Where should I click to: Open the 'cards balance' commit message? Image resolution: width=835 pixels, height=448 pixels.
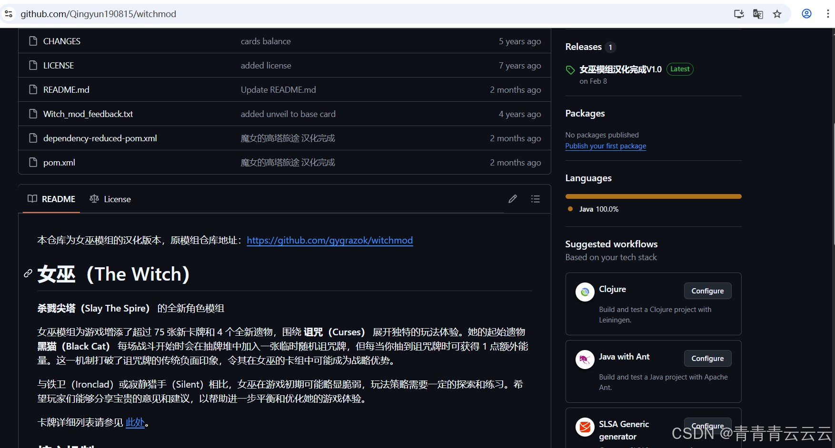(x=266, y=41)
